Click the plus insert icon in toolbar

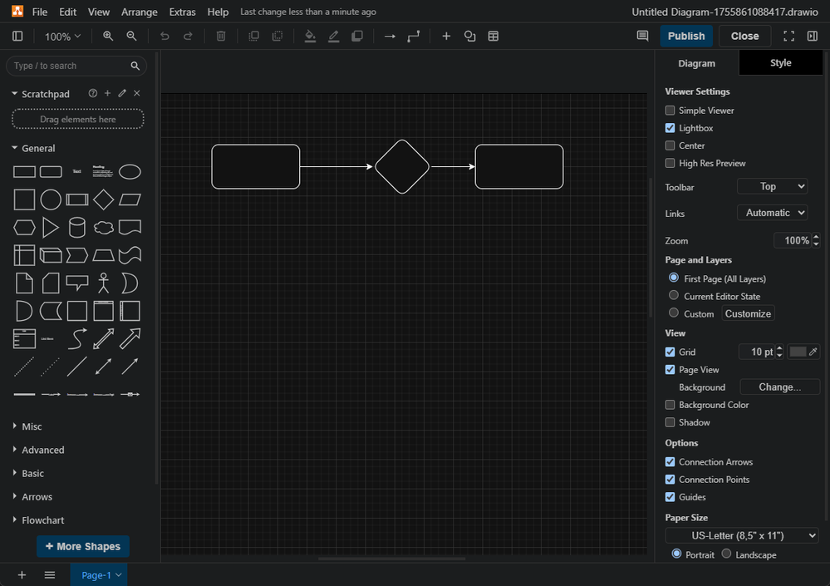point(446,37)
